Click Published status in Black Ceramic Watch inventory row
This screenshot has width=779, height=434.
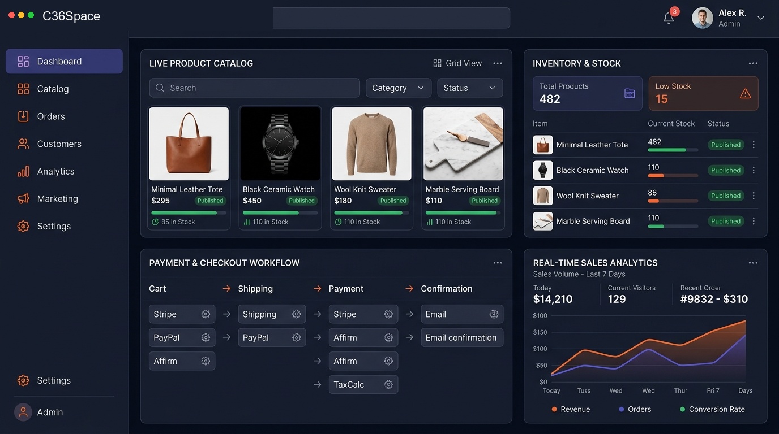coord(726,170)
